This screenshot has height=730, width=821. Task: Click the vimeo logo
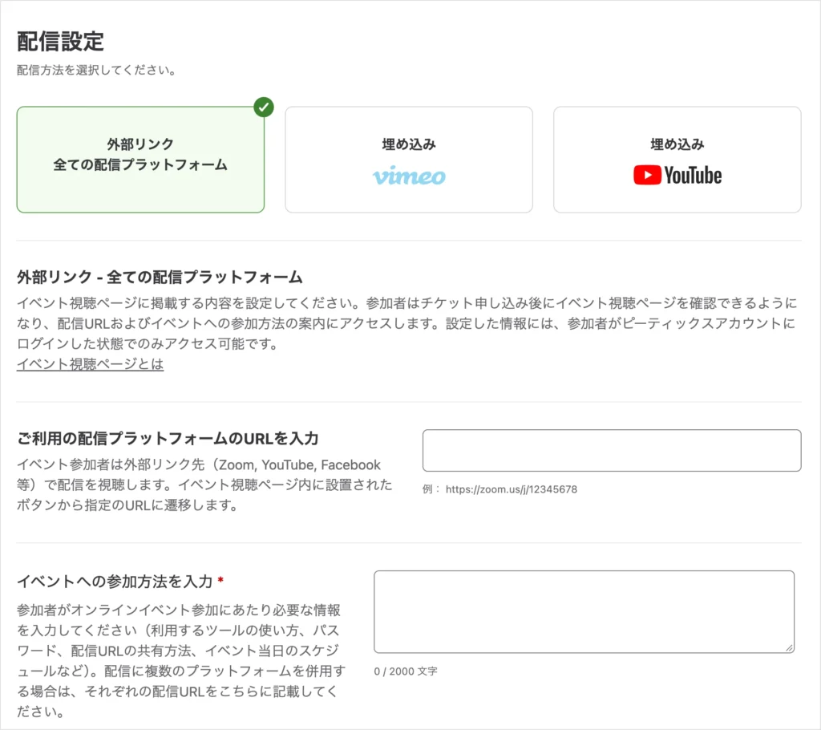(409, 176)
